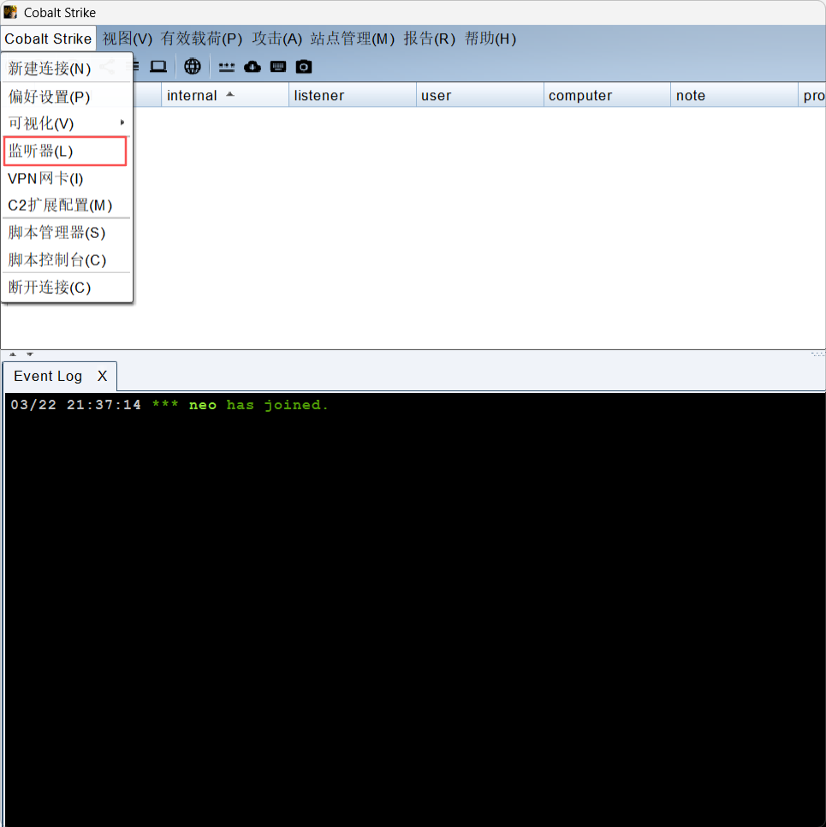Open keystrokes keyboard icon
The height and width of the screenshot is (827, 826).
(278, 67)
